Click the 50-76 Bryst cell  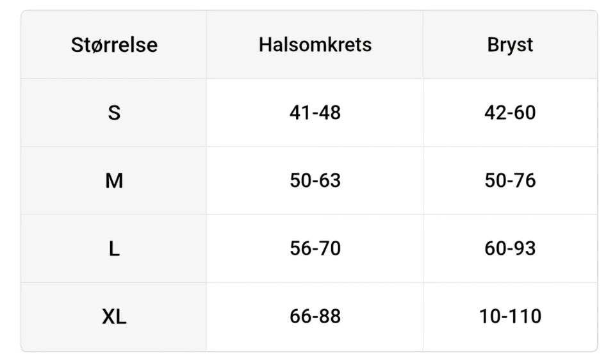click(x=510, y=180)
